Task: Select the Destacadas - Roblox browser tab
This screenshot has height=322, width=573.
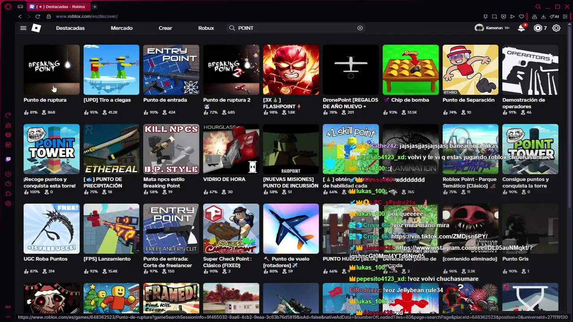Action: pos(59,7)
